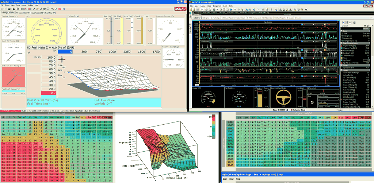Click the blue marker box in Manifold Pres graph
This screenshot has height=183, width=374.
coord(302,32)
